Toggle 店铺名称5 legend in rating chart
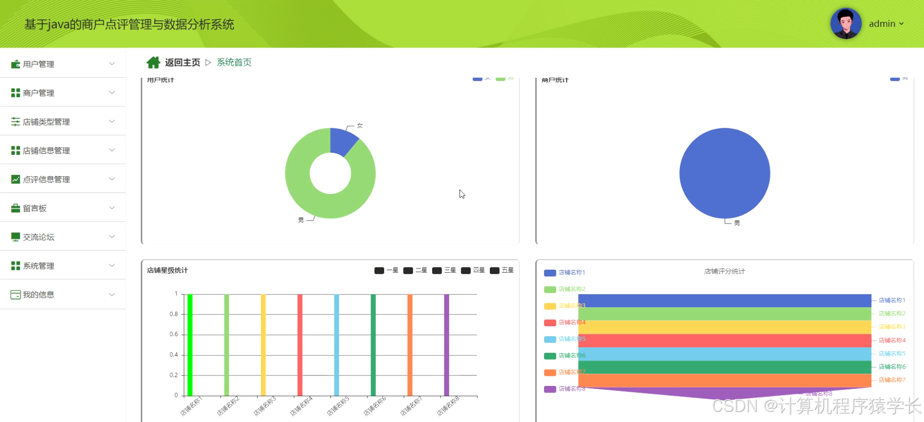The height and width of the screenshot is (422, 924). (x=565, y=339)
